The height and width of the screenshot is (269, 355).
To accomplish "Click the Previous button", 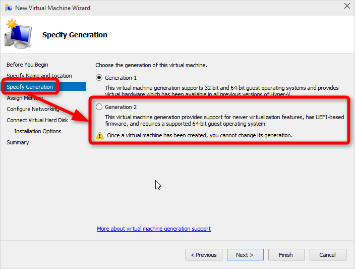I will click(x=204, y=255).
